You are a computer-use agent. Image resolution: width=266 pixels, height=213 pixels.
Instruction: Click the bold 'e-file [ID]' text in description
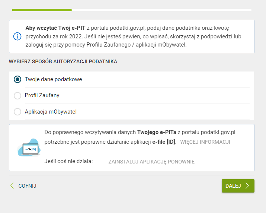pyautogui.click(x=164, y=142)
